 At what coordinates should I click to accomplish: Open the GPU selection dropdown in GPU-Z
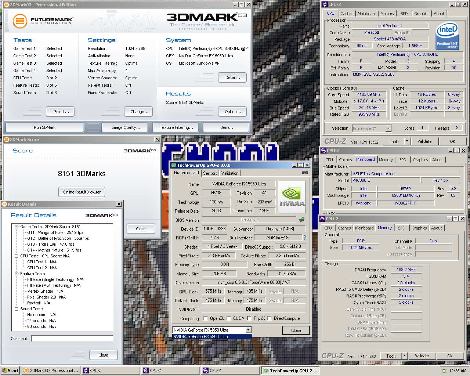(249, 330)
